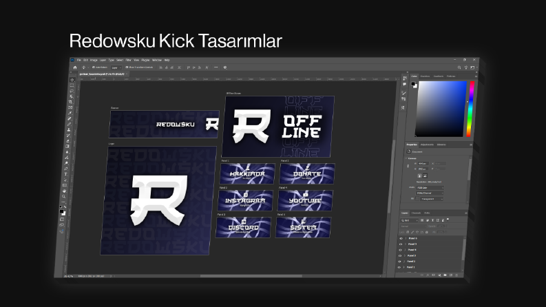This screenshot has height=307, width=546.
Task: Select the Brush tool
Action: [x=70, y=125]
